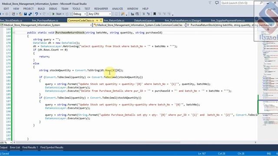The height and width of the screenshot is (156, 278).
Task: Open the VIEW menu
Action: pos(16,9)
